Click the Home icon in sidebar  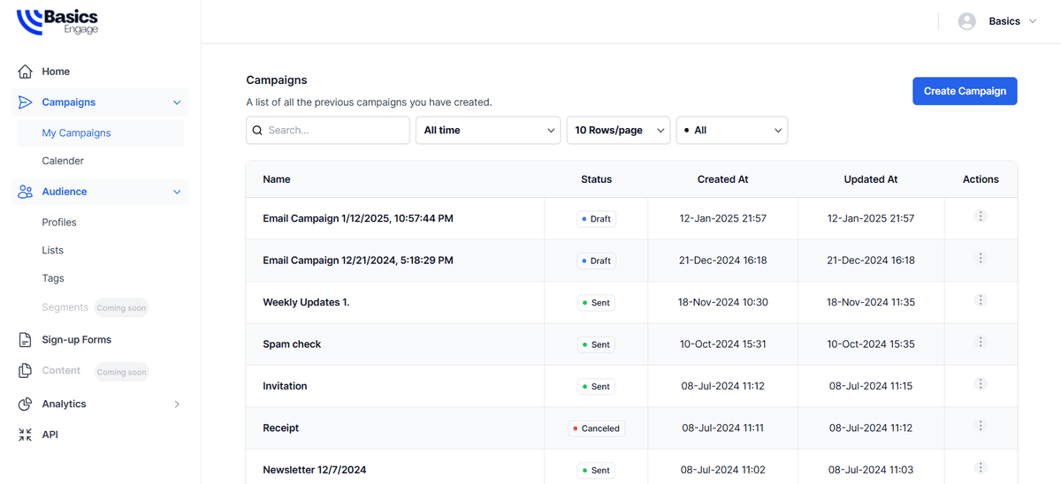click(x=25, y=72)
